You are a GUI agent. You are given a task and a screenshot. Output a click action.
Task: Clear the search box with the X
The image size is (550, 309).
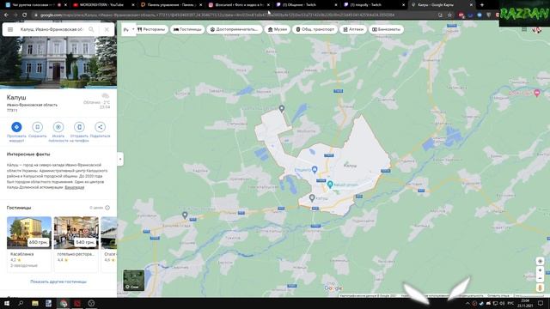[107, 29]
